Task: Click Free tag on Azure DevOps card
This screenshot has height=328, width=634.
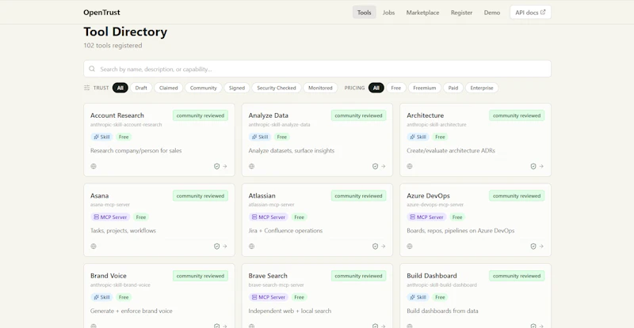Action: pyautogui.click(x=457, y=217)
